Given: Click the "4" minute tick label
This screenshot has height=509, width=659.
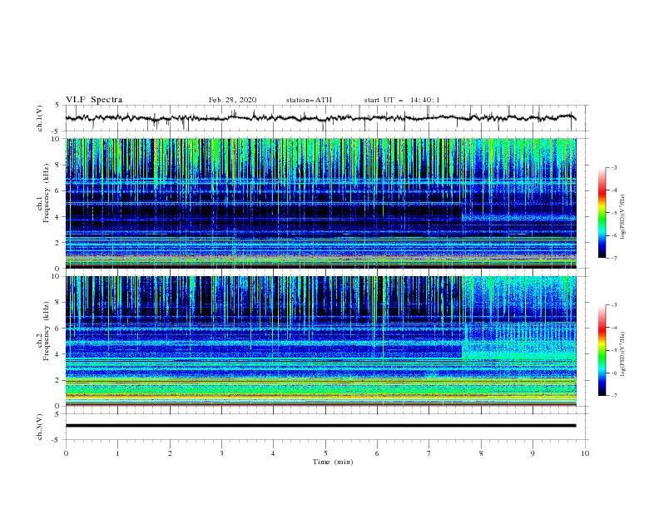Looking at the screenshot, I should click(274, 453).
